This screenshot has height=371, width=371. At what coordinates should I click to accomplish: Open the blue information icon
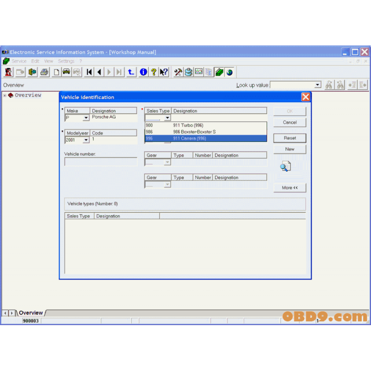pyautogui.click(x=143, y=72)
